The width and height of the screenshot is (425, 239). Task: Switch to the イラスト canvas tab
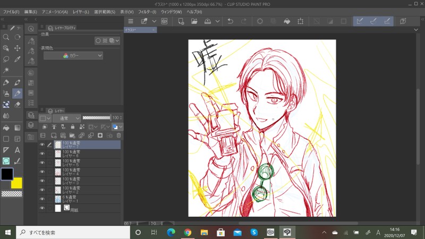[140, 30]
